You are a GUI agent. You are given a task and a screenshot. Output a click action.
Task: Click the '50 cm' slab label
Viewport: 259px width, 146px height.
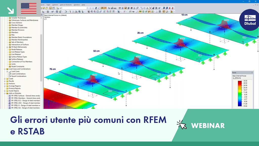(96, 51)
